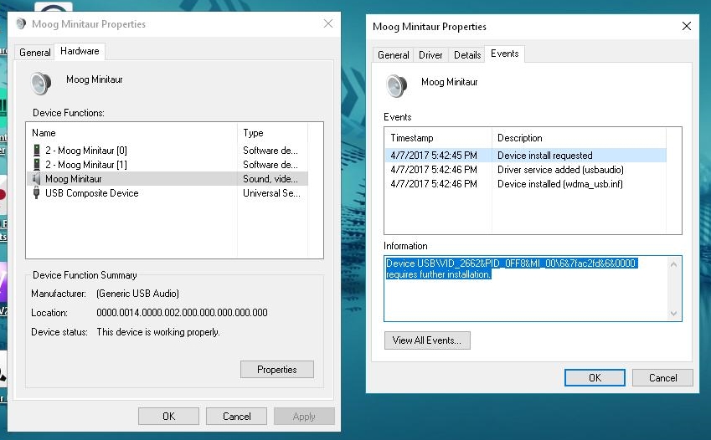Open the Details tab
This screenshot has height=440, width=711.
(x=466, y=55)
